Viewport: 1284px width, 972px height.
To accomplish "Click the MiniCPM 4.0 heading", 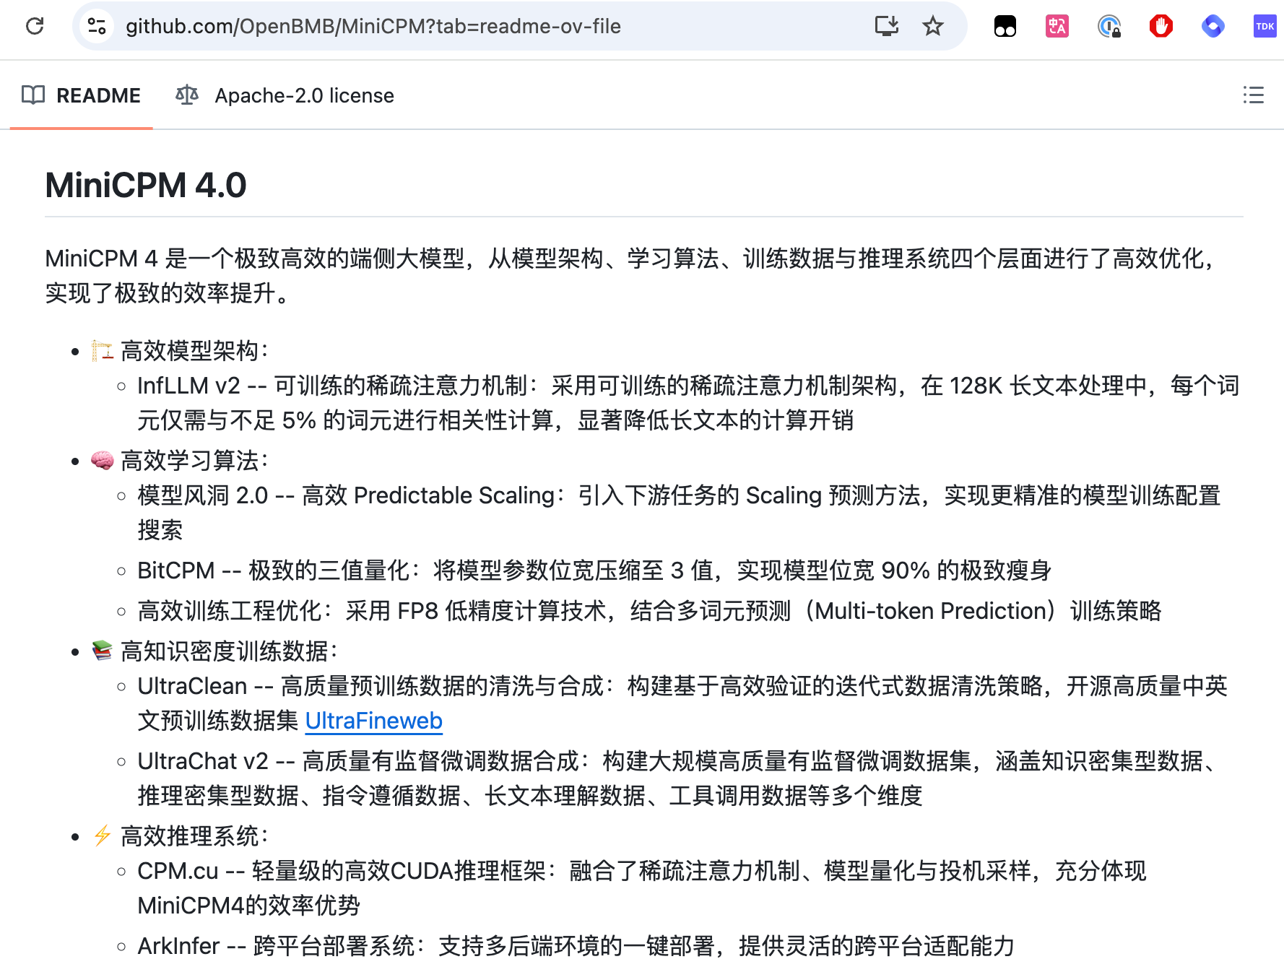I will coord(146,186).
